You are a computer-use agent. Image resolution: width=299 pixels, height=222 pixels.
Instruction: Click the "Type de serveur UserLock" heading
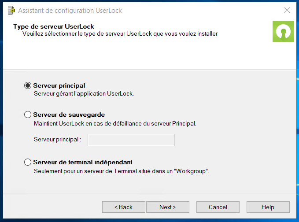click(x=54, y=26)
